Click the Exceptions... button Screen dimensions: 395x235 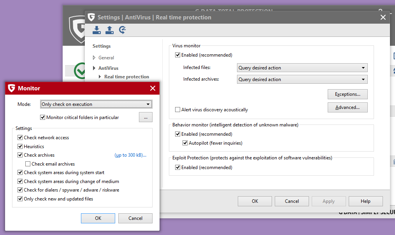[x=348, y=94]
